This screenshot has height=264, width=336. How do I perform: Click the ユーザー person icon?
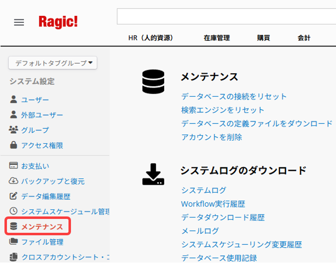13,100
